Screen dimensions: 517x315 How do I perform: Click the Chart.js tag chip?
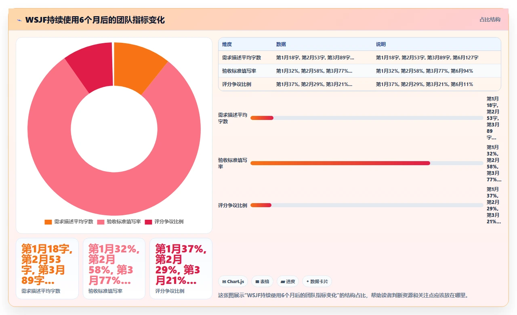click(233, 281)
